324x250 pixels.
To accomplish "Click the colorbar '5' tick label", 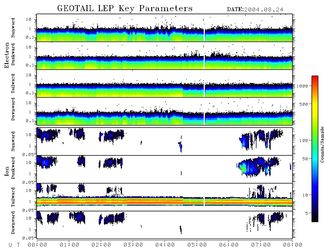I will (x=307, y=213).
